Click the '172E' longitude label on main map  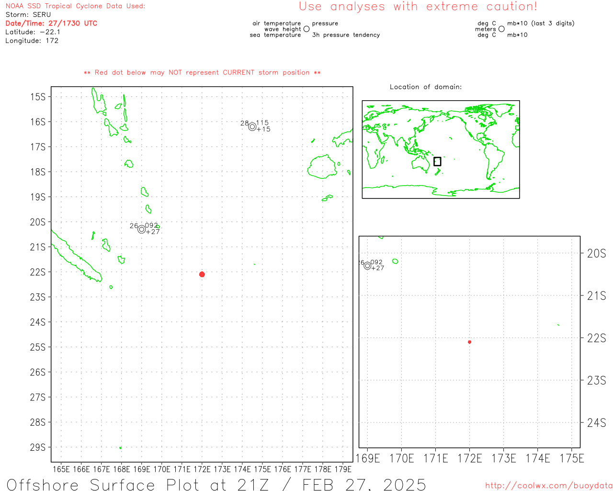(x=202, y=469)
